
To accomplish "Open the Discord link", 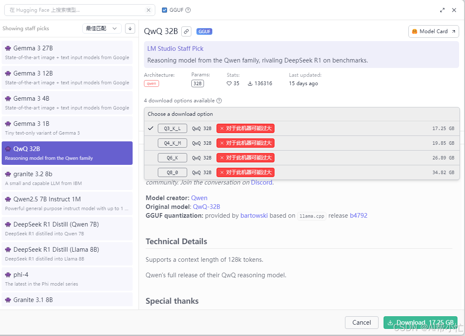I will click(261, 182).
